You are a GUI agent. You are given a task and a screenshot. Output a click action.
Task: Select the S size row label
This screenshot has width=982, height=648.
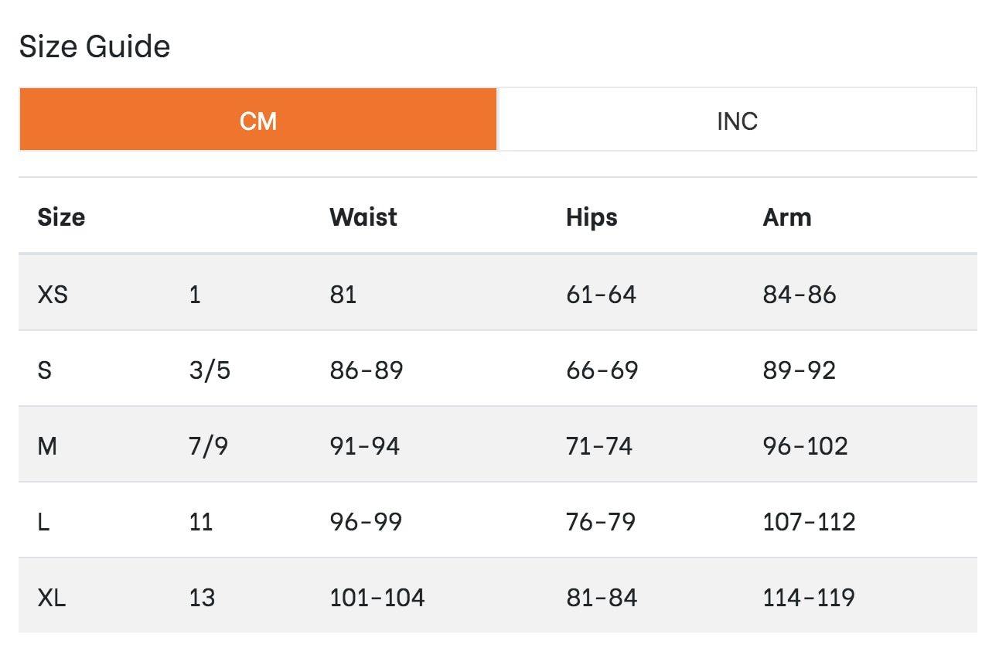45,370
